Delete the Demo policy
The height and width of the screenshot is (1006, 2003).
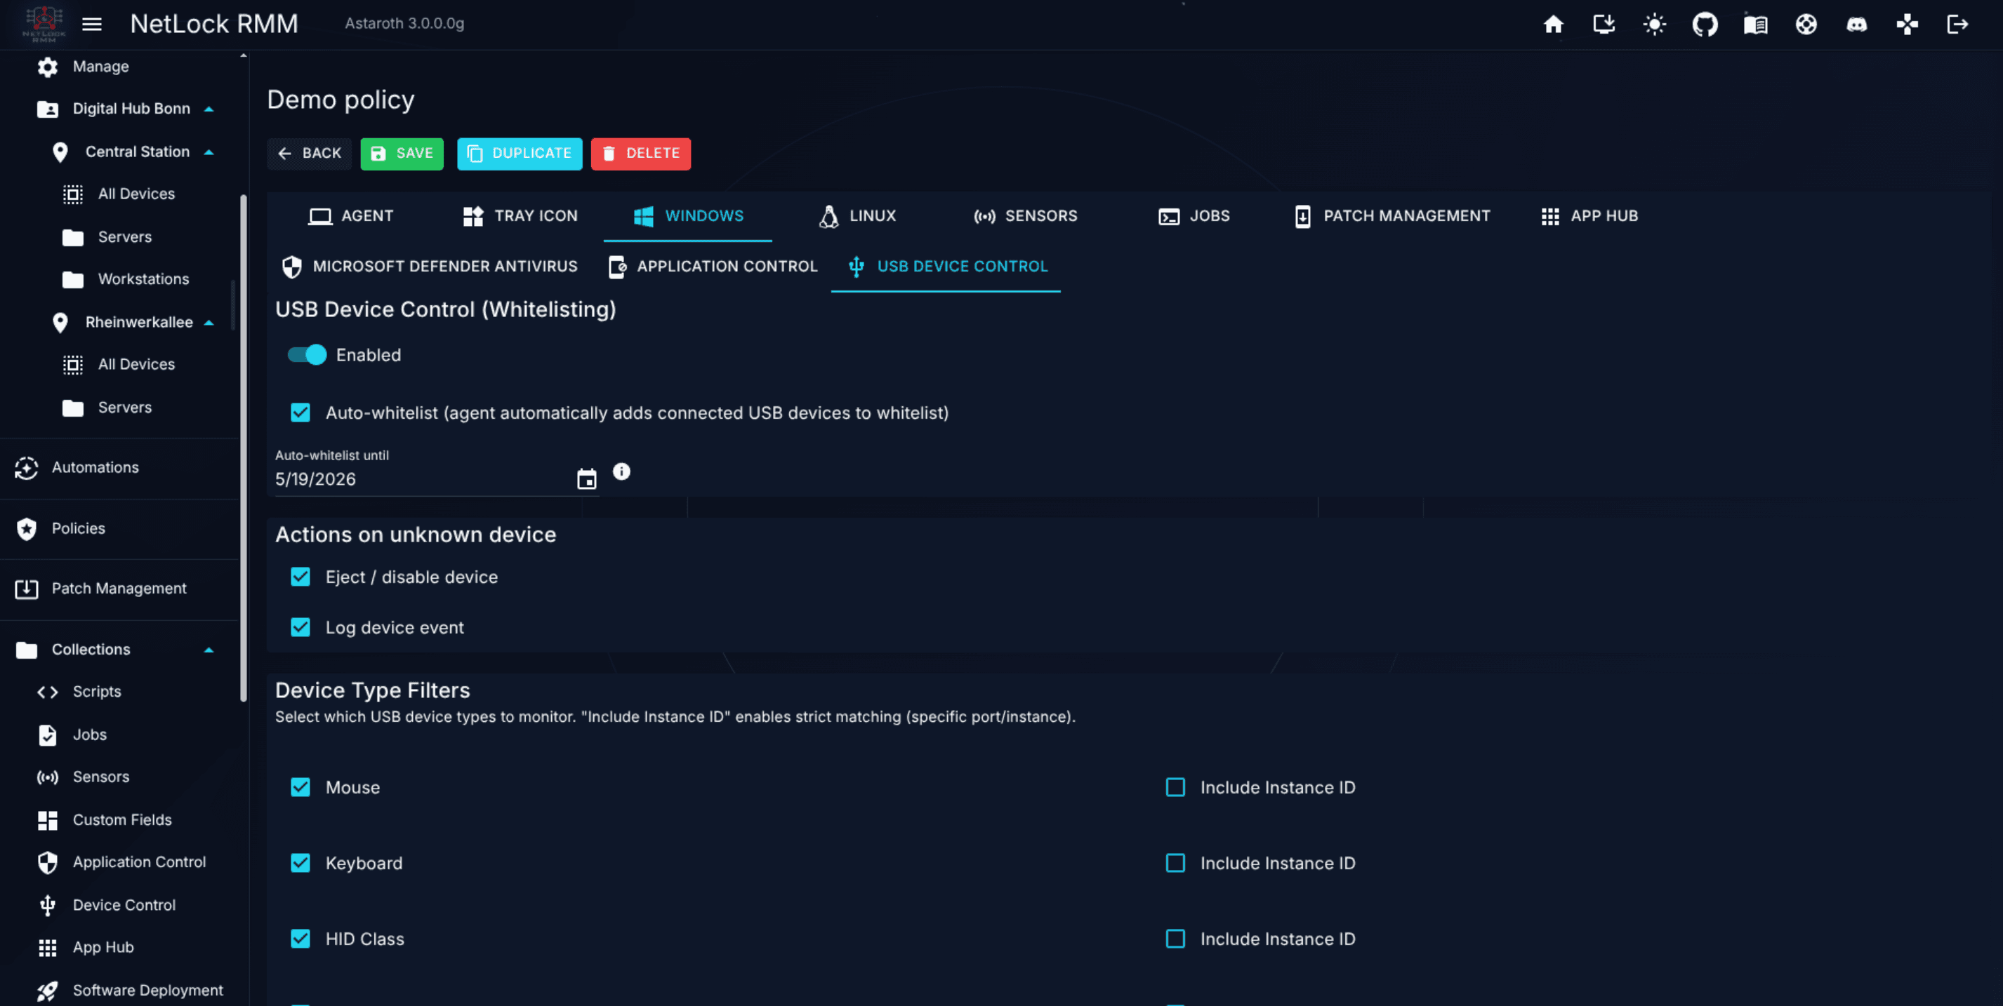641,153
